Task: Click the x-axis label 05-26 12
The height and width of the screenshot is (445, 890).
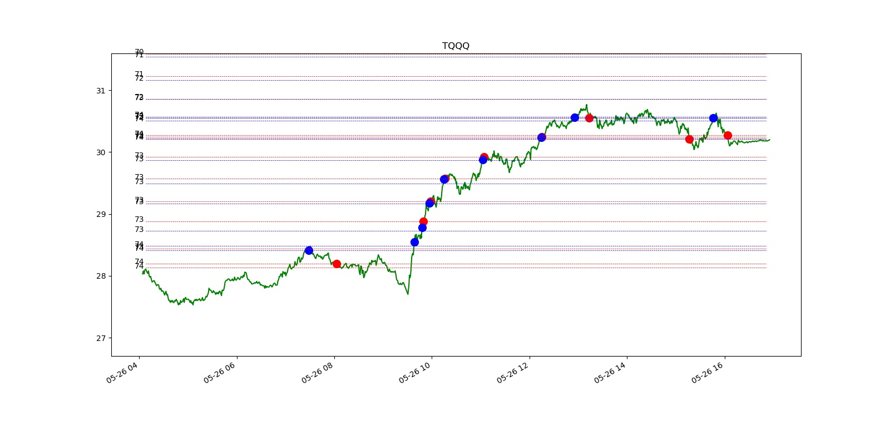Action: click(x=512, y=372)
